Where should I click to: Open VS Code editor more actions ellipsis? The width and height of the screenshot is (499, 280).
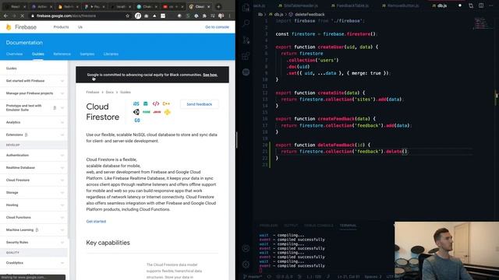point(491,5)
